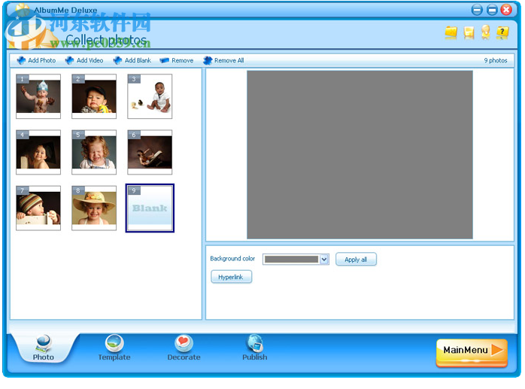Viewport: 525px width, 389px height.
Task: Maximize the AlbumMe Deluxe window
Action: pos(492,10)
